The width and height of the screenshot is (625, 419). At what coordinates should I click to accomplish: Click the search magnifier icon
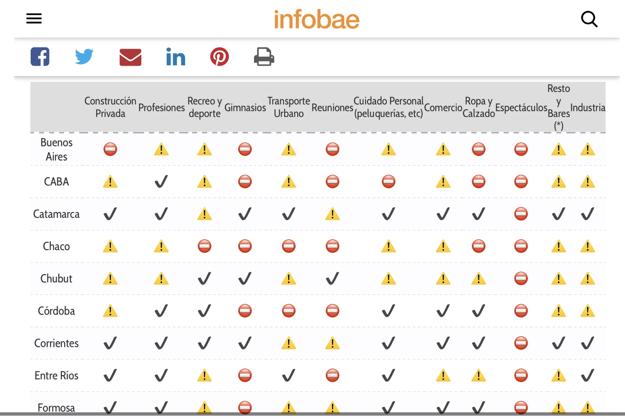[x=589, y=19]
